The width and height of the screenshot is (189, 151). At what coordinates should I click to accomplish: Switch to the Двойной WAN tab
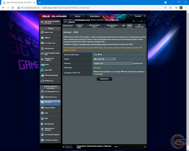[80, 26]
